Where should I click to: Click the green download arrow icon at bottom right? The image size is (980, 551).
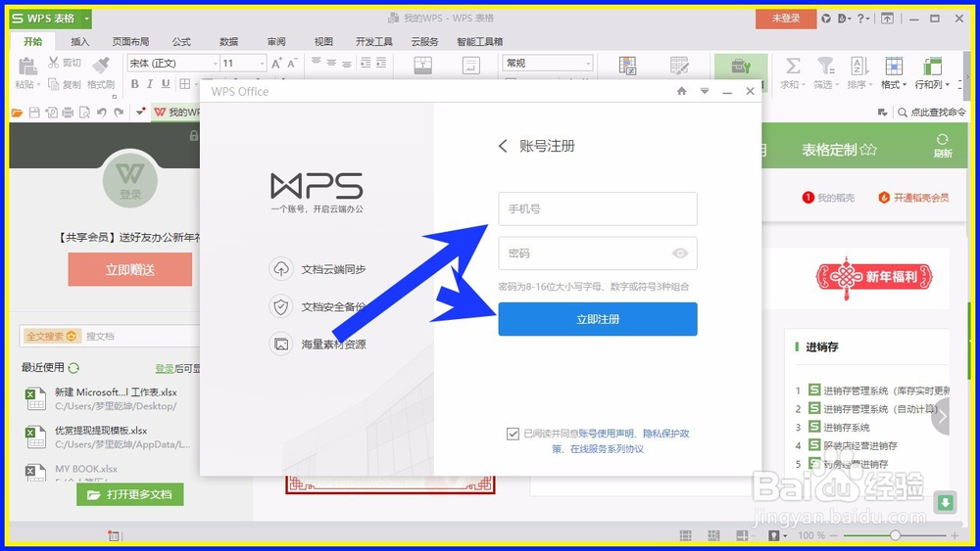[945, 502]
